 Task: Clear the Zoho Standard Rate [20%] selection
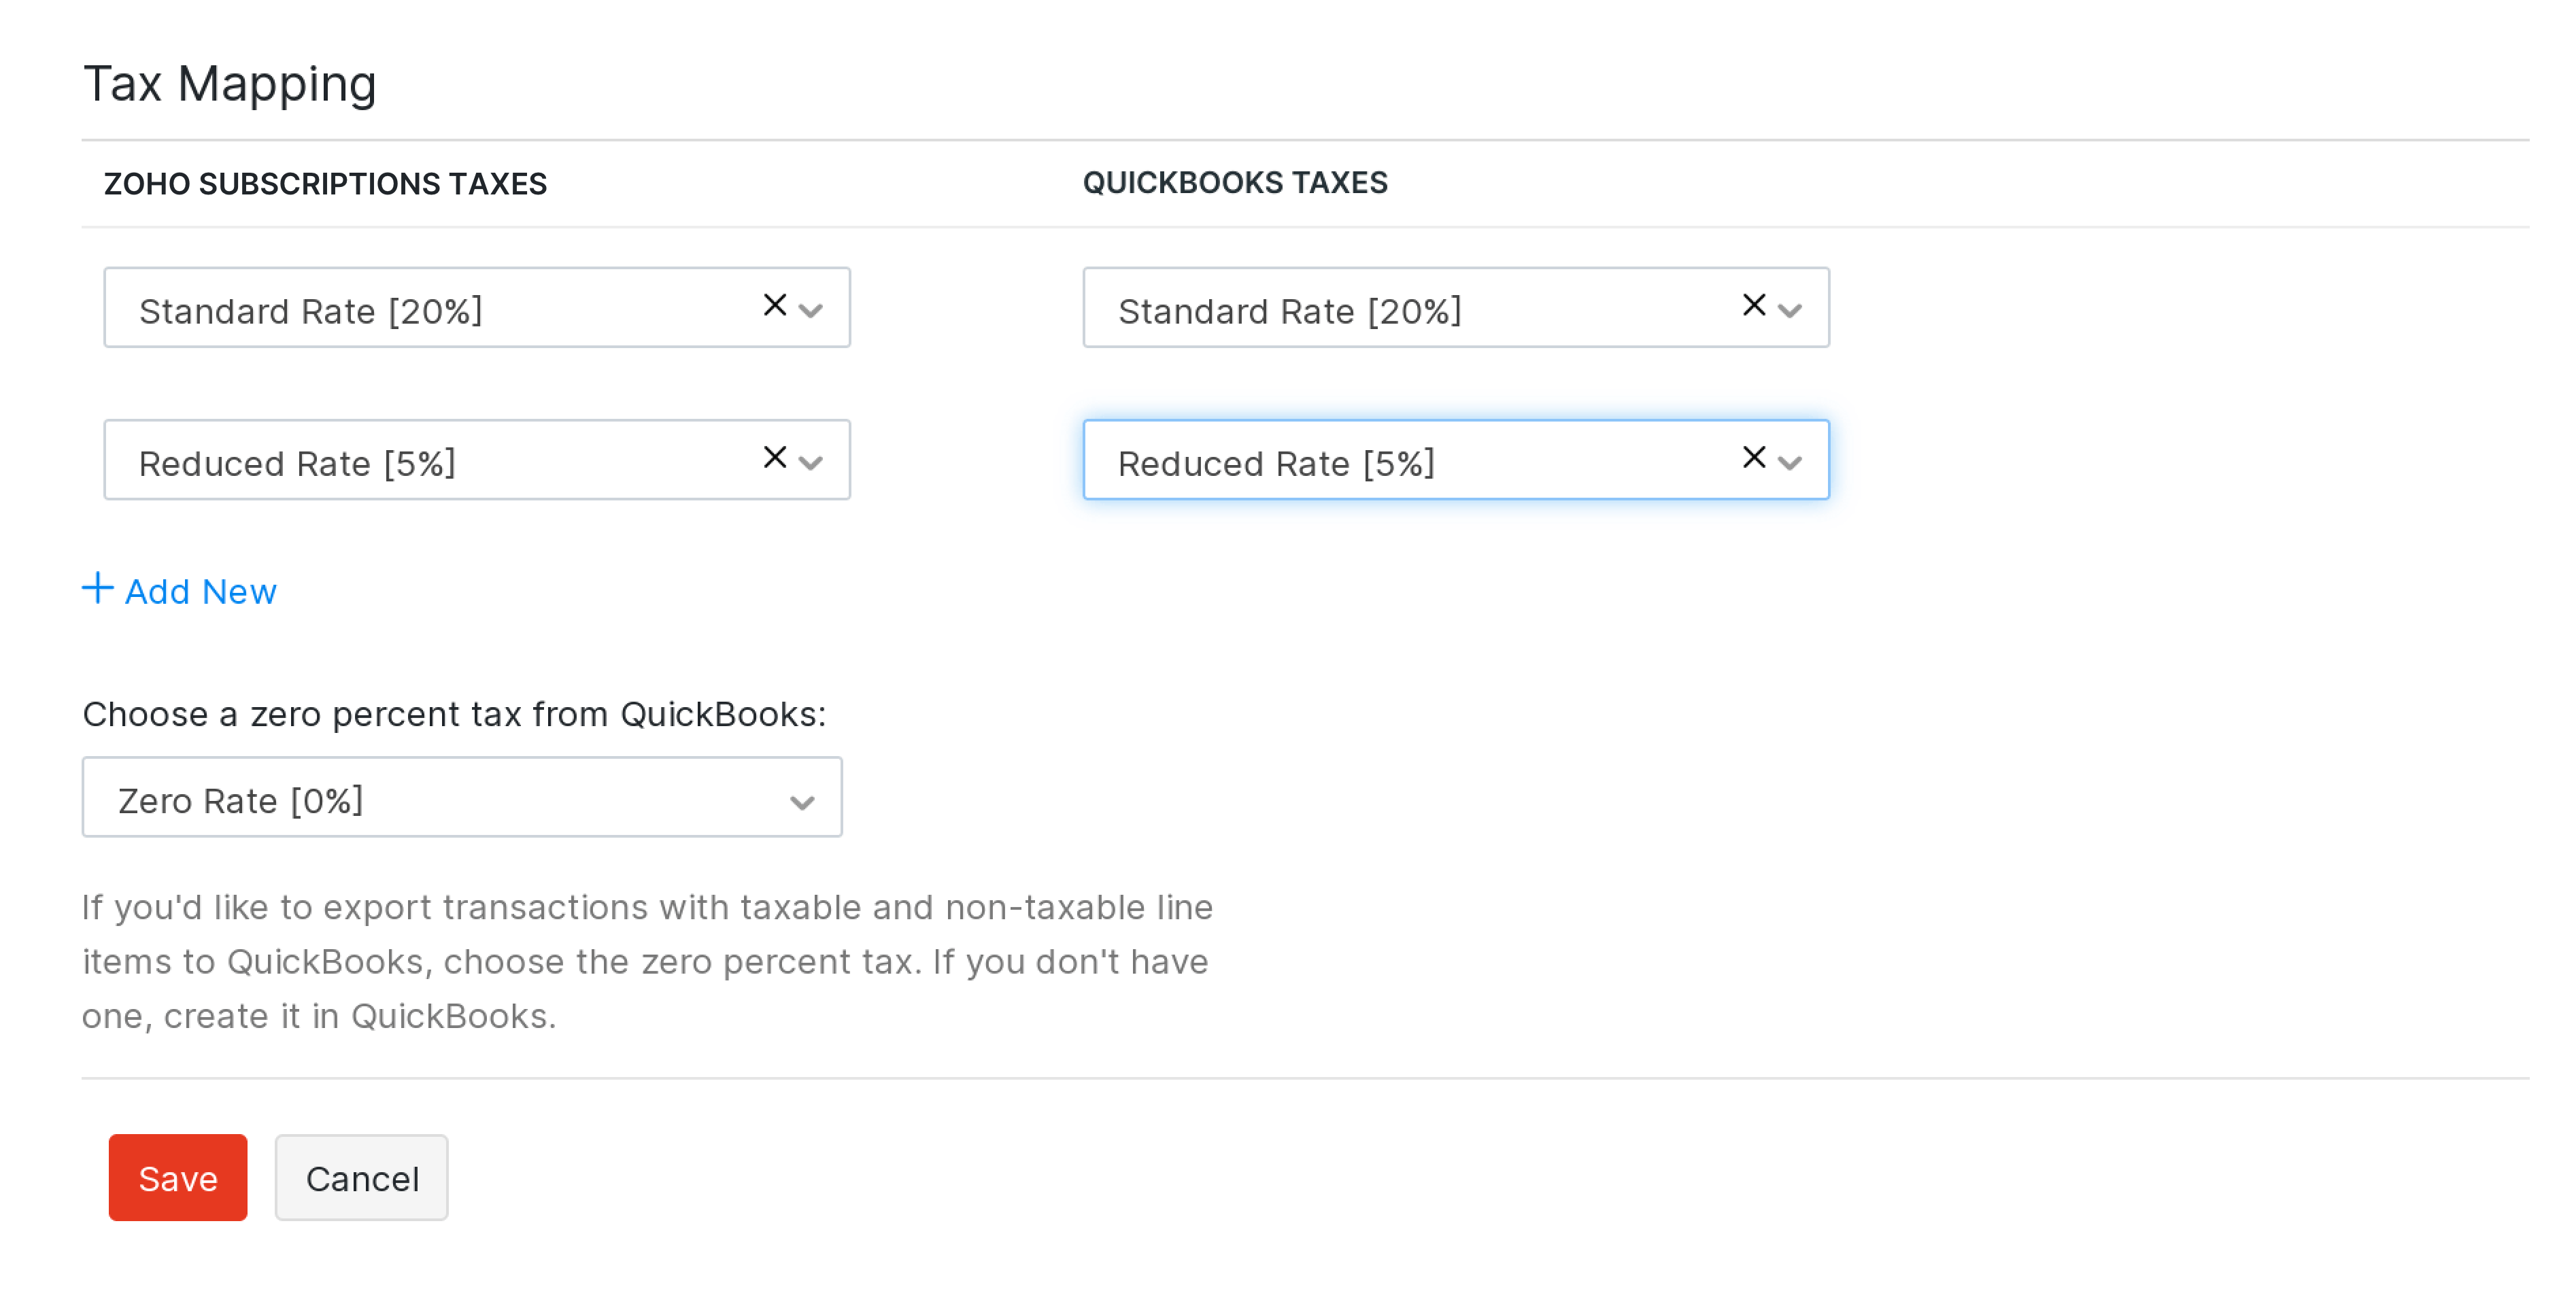coord(774,305)
